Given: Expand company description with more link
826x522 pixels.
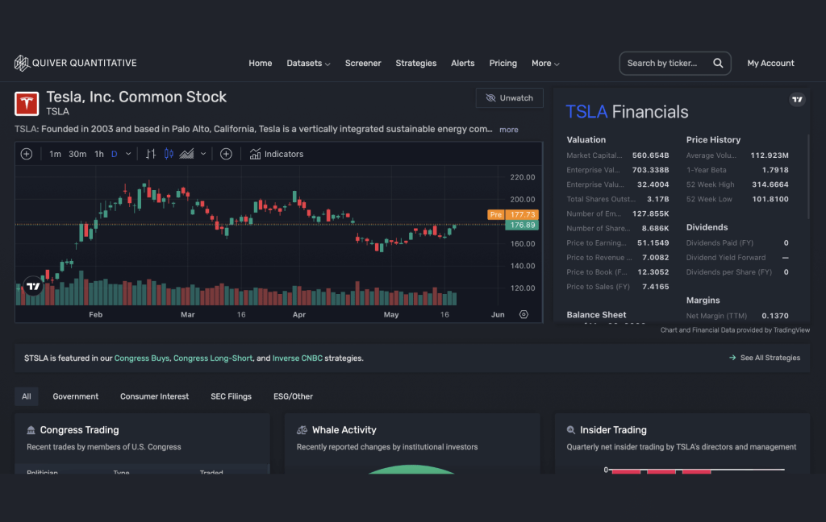Looking at the screenshot, I should 509,130.
